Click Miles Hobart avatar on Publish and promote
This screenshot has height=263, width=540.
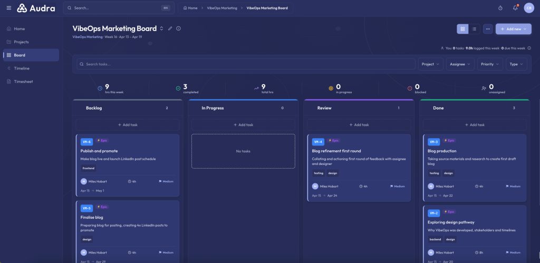click(84, 181)
